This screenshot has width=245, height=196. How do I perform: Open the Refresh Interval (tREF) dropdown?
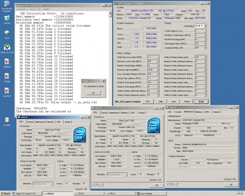click(158, 70)
